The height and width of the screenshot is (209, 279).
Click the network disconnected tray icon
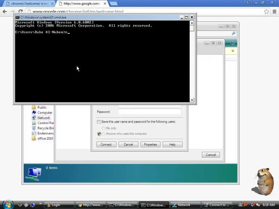(x=253, y=205)
